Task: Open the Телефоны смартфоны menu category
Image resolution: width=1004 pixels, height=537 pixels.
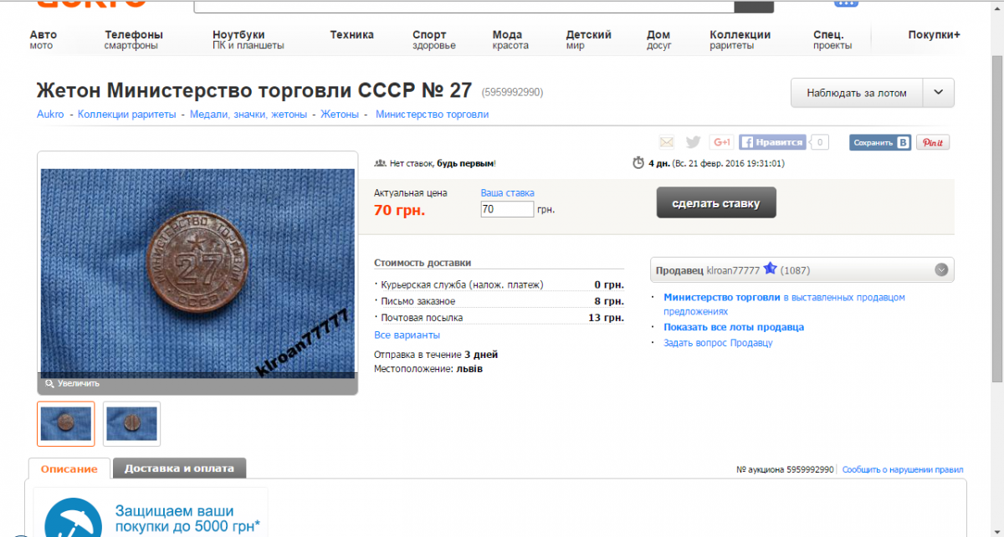Action: coord(134,39)
